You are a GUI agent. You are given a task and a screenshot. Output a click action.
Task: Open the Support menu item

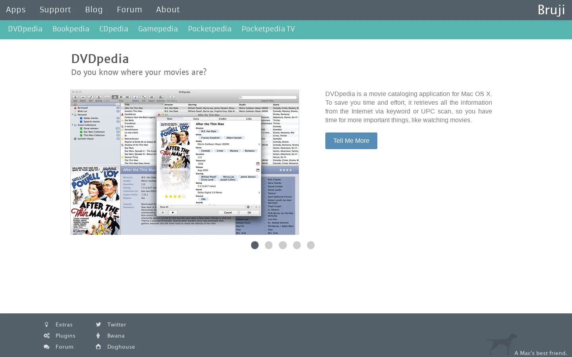pos(55,10)
